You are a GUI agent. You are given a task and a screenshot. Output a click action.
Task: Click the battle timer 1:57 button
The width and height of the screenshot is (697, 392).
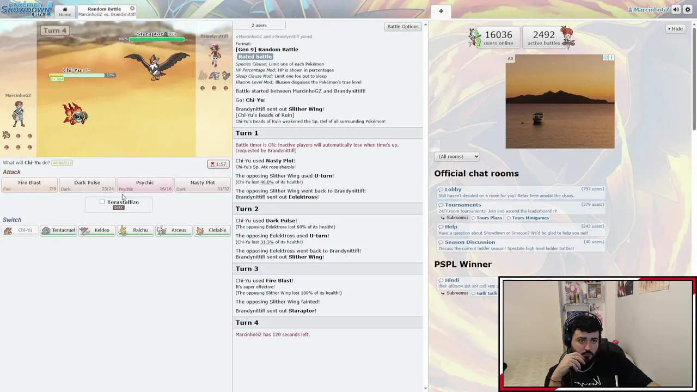tap(218, 164)
